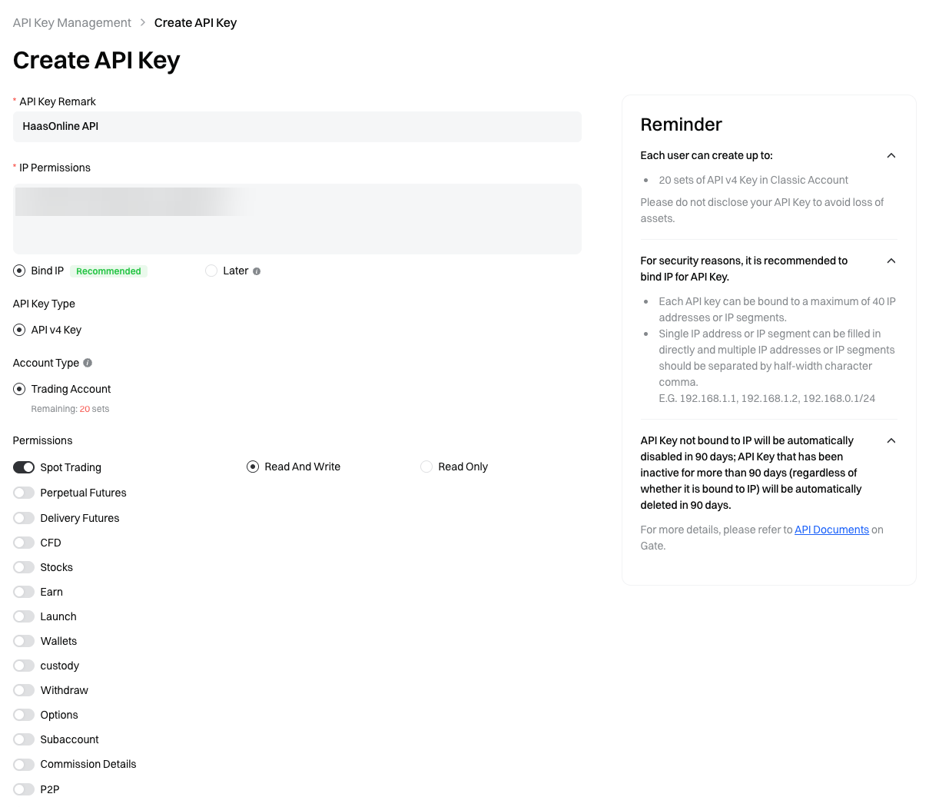The image size is (929, 807).
Task: Click the breadcrumb separator chevron
Action: [143, 23]
